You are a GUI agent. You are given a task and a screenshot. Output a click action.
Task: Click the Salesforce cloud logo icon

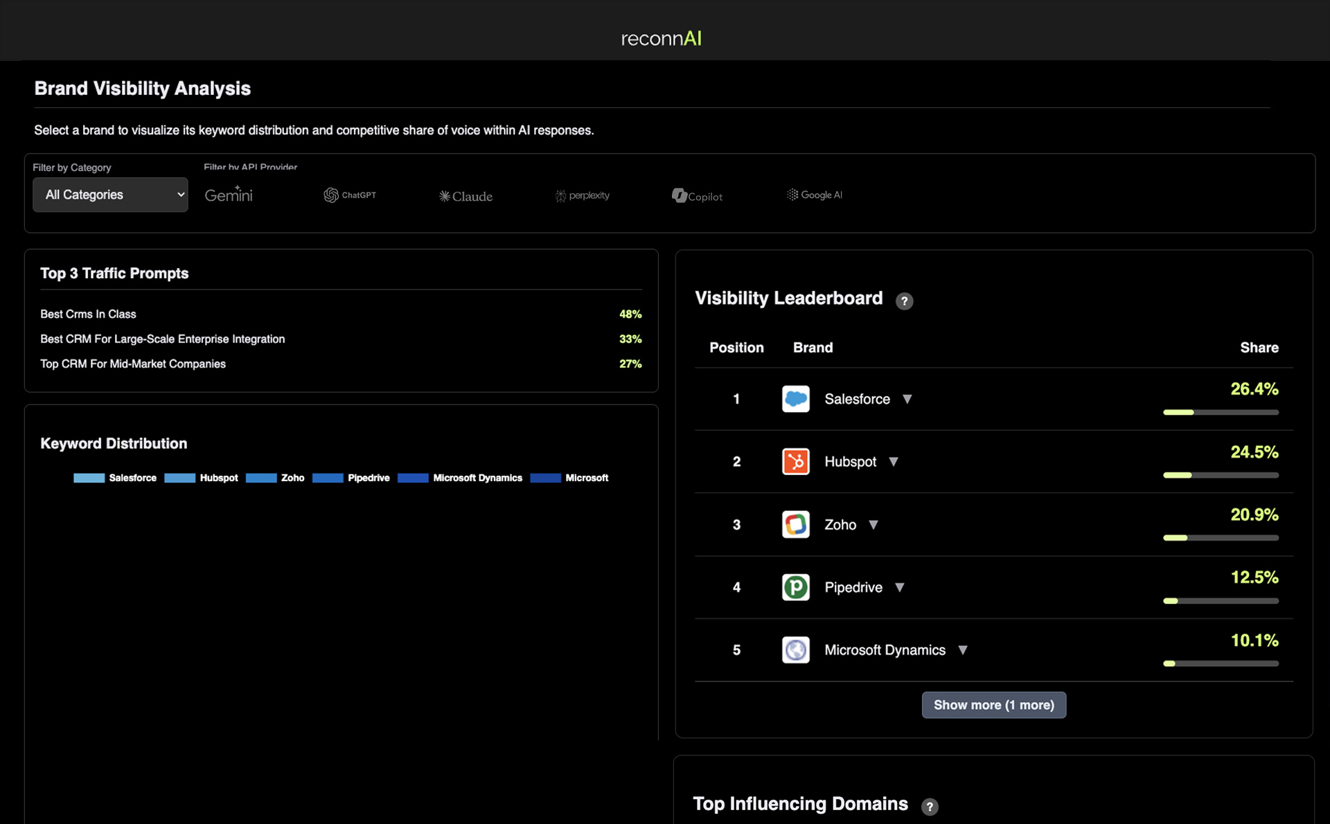click(x=795, y=399)
